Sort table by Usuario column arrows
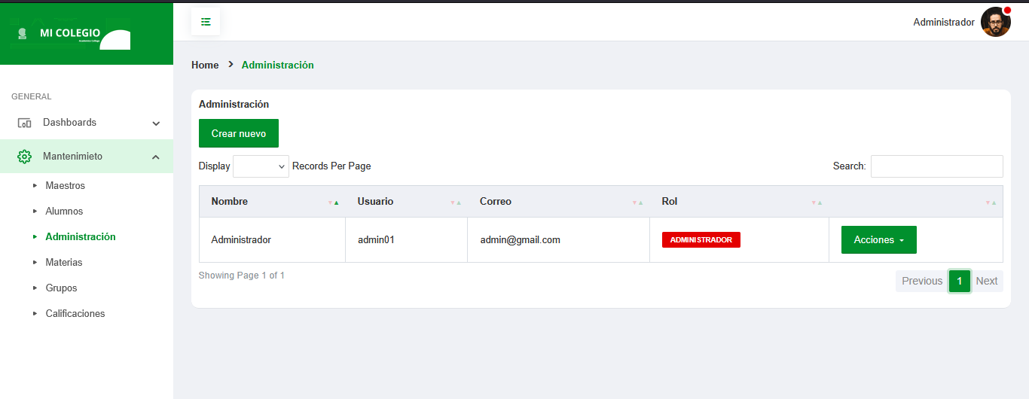 click(455, 203)
